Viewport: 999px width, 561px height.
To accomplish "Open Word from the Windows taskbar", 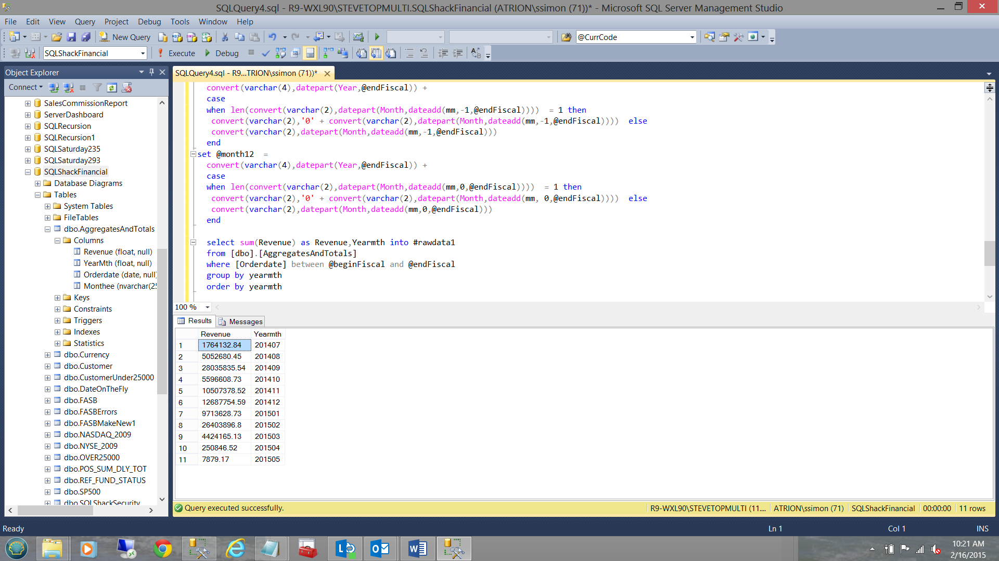I will (417, 549).
